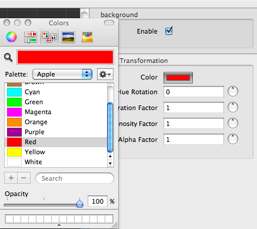This screenshot has height=229, width=257.
Task: Click the plus add color button
Action: (11, 178)
